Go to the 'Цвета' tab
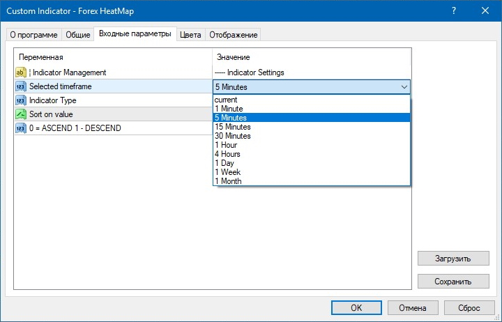The width and height of the screenshot is (502, 322). click(190, 35)
